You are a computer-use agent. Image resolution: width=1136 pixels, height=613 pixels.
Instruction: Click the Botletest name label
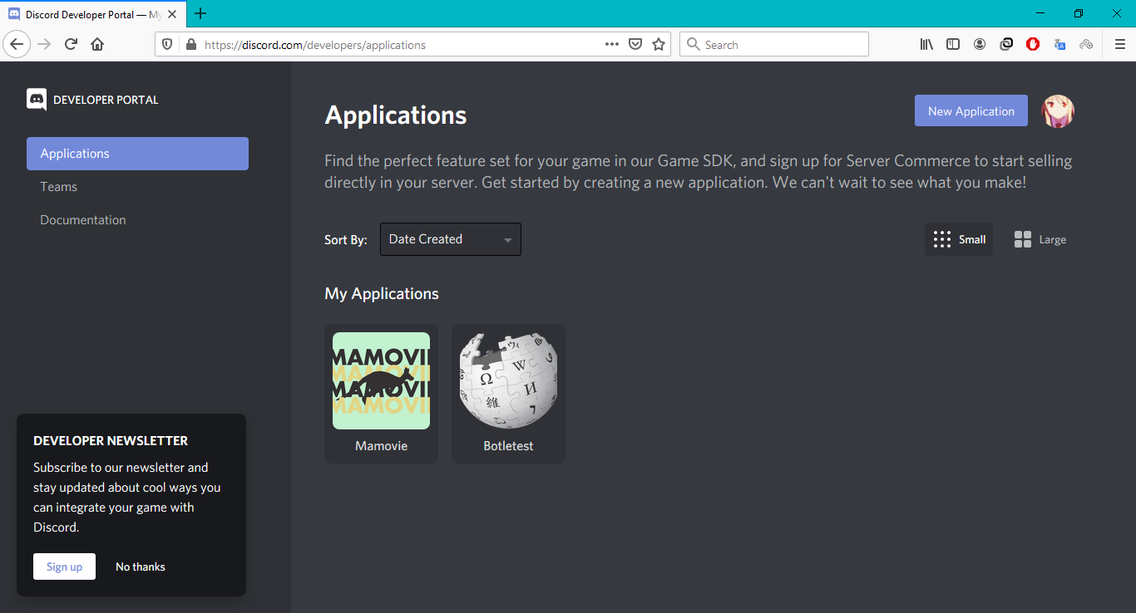(508, 446)
